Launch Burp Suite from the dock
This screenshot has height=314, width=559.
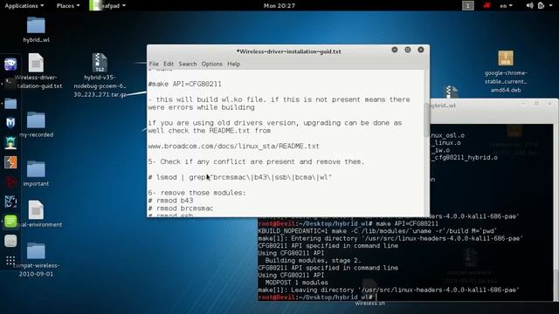pyautogui.click(x=10, y=162)
